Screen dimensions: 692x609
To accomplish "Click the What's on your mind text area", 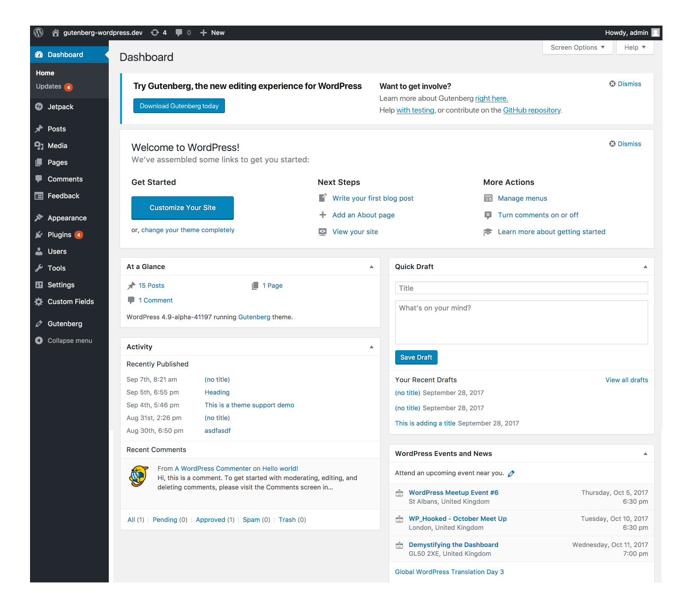I will pyautogui.click(x=521, y=322).
